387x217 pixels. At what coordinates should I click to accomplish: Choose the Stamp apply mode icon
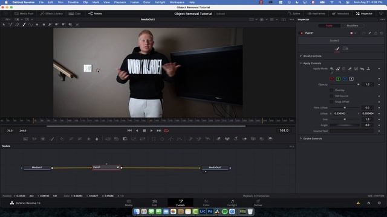click(368, 69)
